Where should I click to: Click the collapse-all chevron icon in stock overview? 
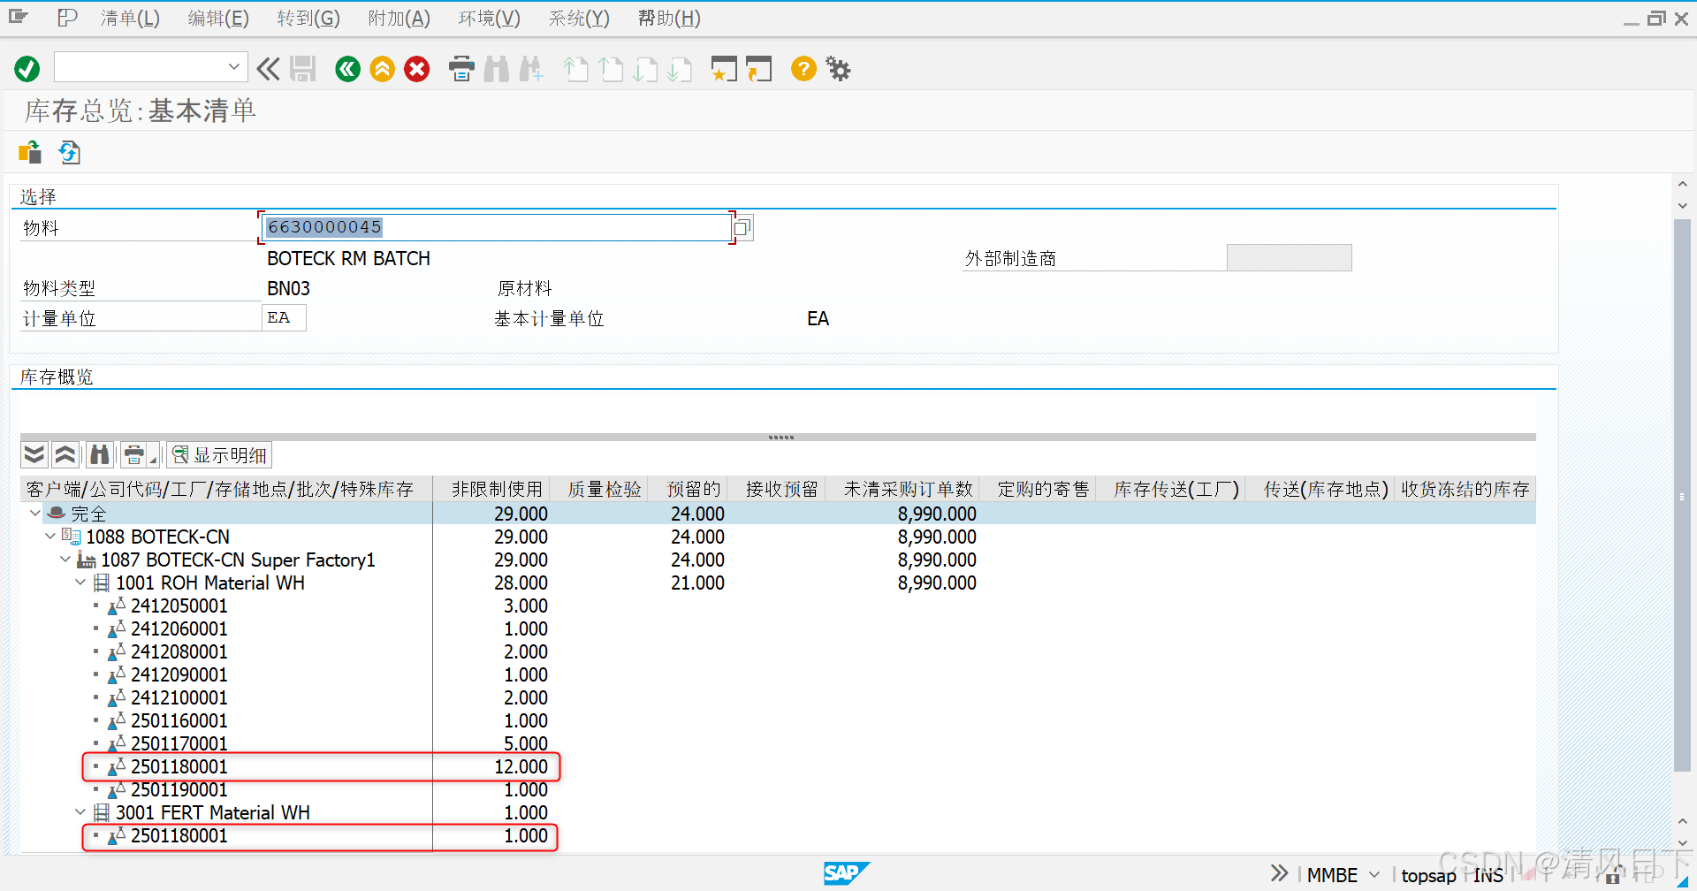pyautogui.click(x=65, y=453)
